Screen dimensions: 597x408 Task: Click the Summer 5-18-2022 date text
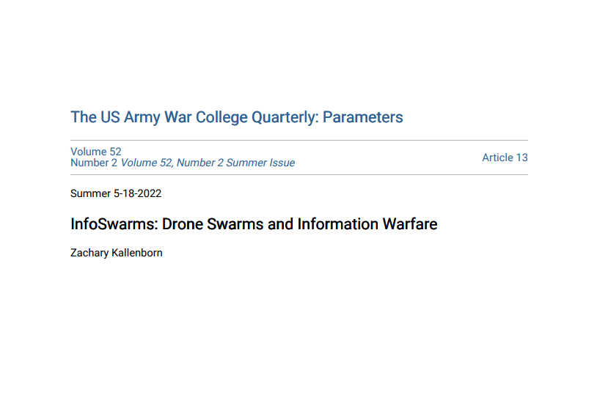click(116, 193)
